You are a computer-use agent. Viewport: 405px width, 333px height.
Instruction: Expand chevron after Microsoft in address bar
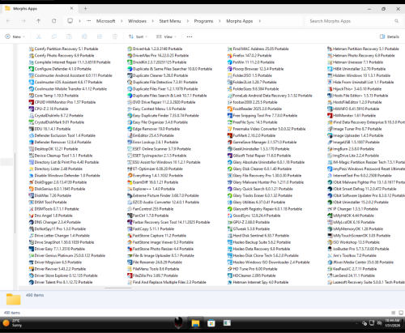(x=122, y=21)
